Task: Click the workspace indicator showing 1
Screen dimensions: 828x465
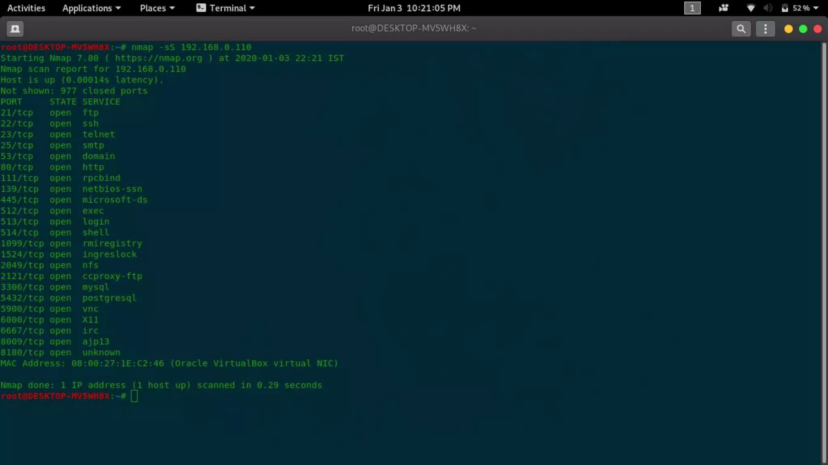Action: (692, 8)
